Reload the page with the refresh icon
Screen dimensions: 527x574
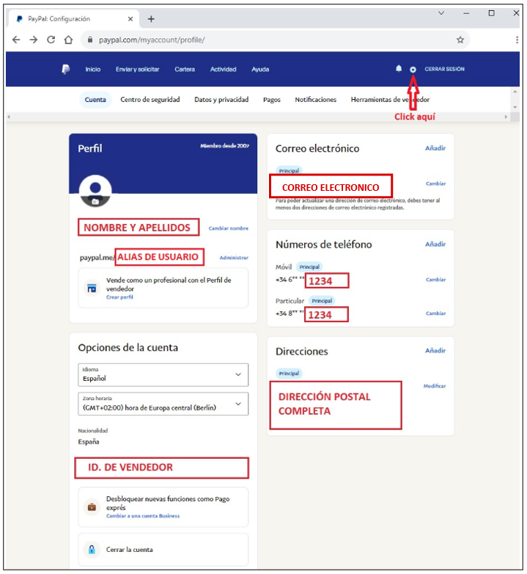51,40
